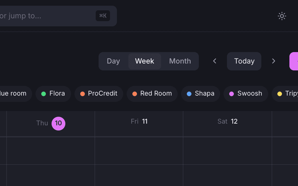
Task: Select Thursday 10 column header
Action: point(51,123)
